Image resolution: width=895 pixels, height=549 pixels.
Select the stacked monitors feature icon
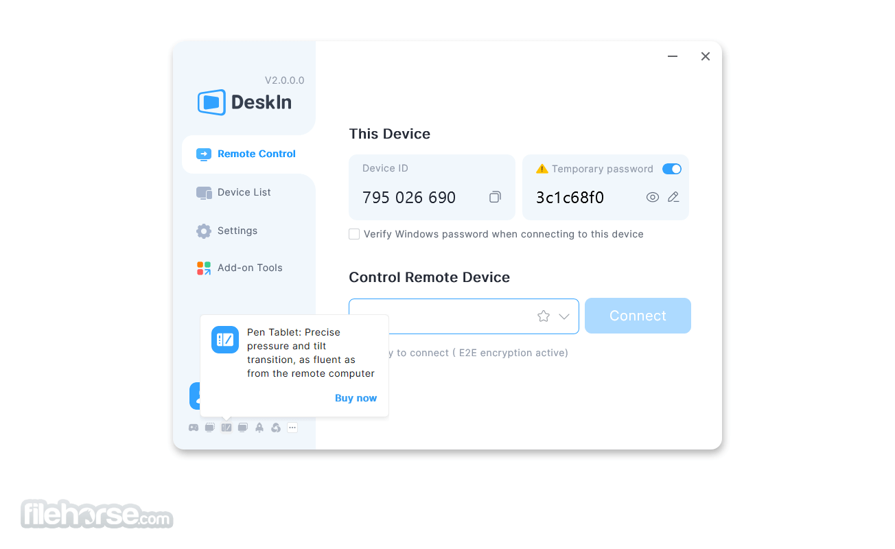[243, 428]
